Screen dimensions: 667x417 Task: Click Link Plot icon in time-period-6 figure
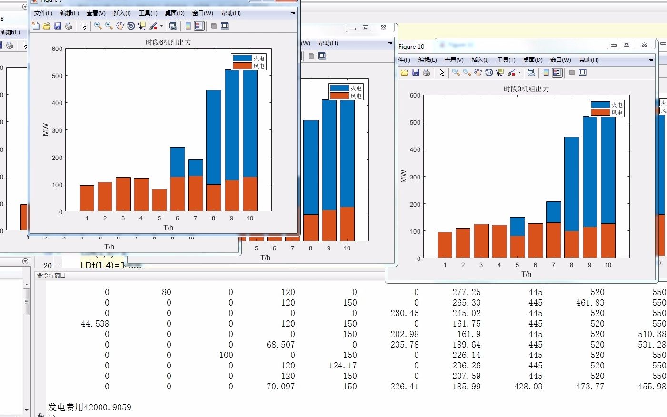[x=173, y=26]
